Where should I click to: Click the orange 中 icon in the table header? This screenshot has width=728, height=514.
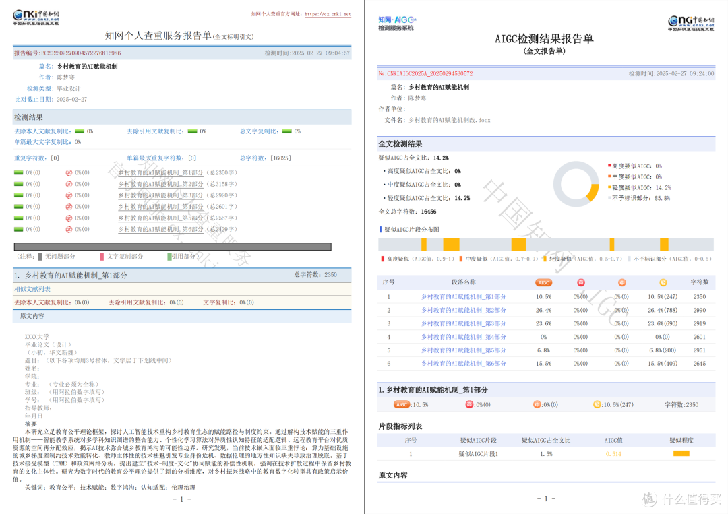pyautogui.click(x=622, y=282)
